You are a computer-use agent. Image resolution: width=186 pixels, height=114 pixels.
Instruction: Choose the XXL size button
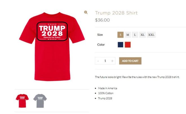tap(151, 35)
